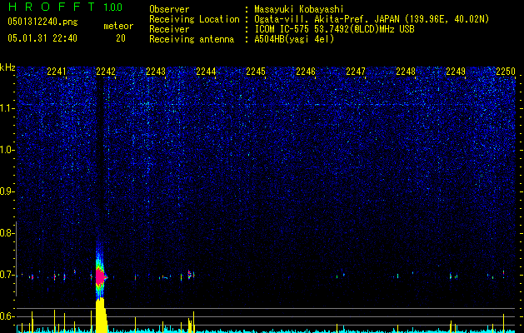Click the tall yellow power peak below the echo

pos(101,316)
